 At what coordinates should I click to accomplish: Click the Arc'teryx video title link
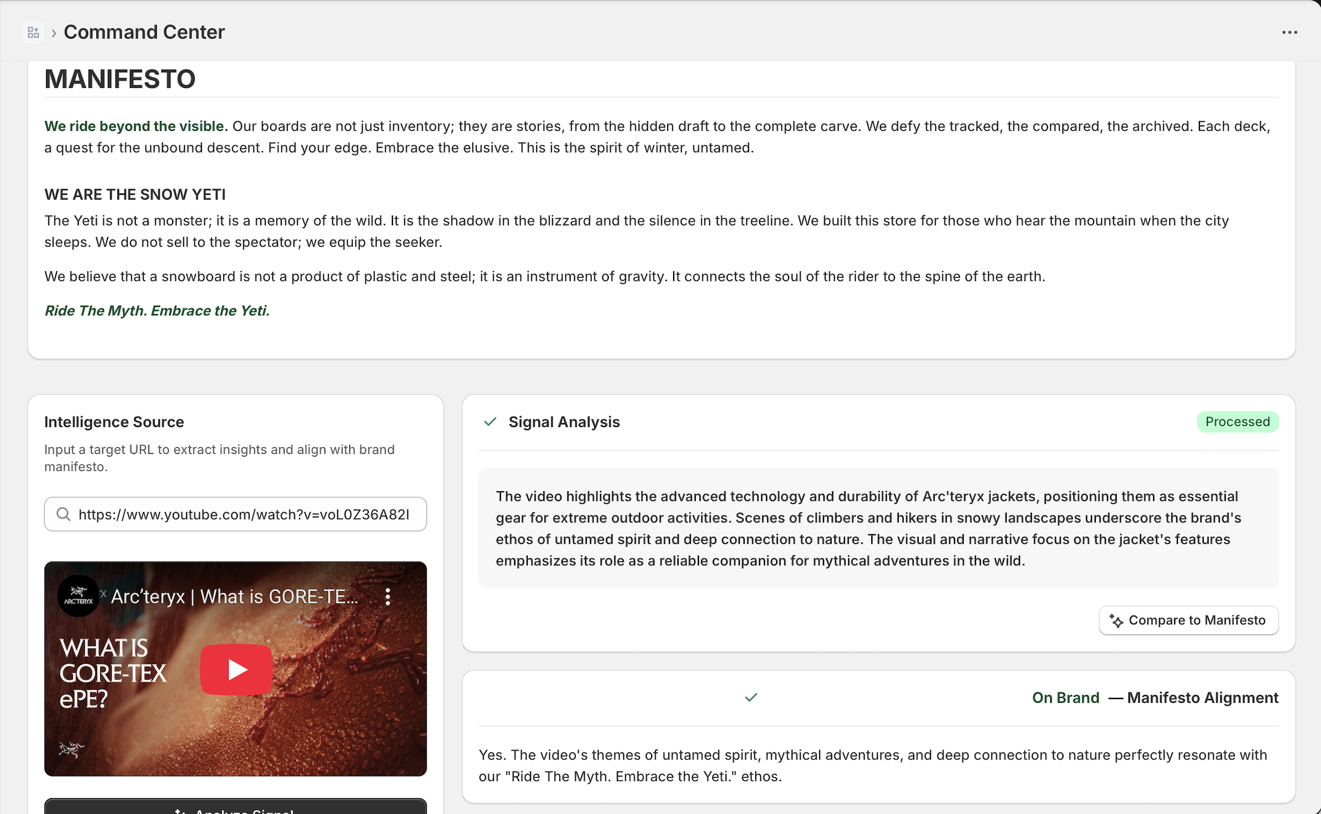234,597
